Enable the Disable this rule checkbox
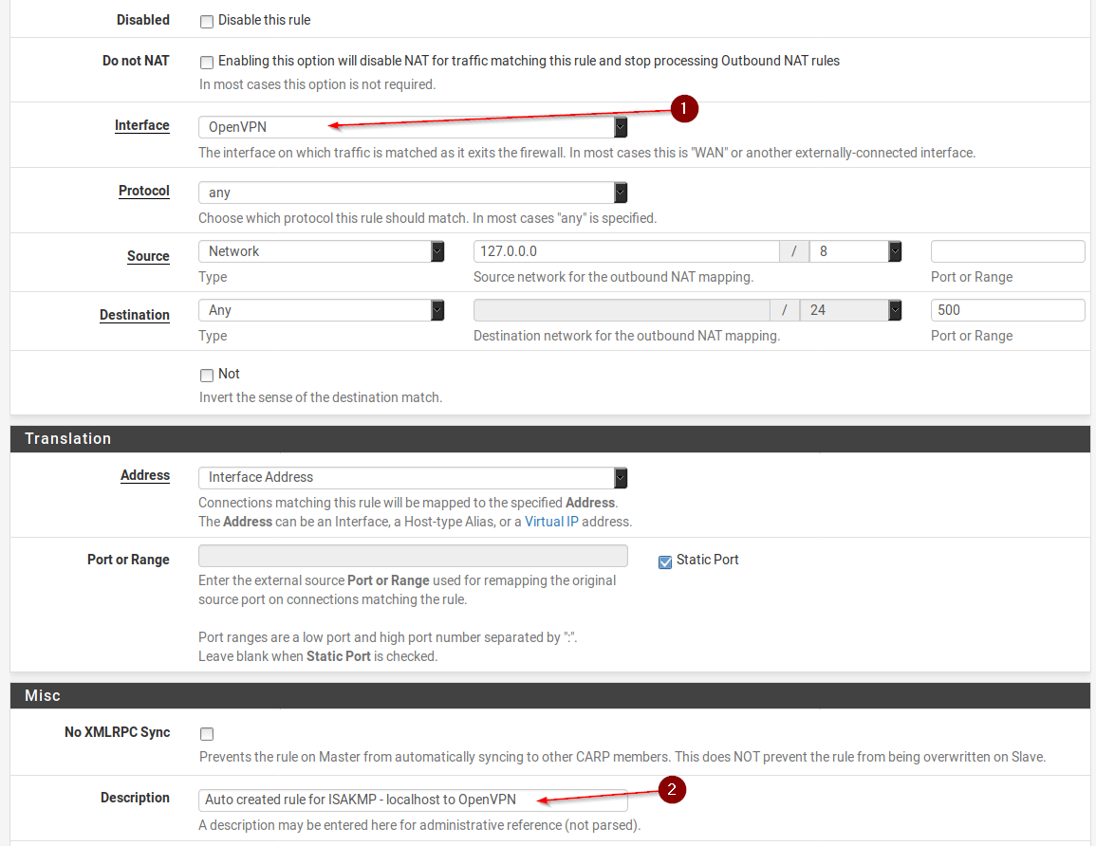This screenshot has height=846, width=1096. tap(207, 21)
